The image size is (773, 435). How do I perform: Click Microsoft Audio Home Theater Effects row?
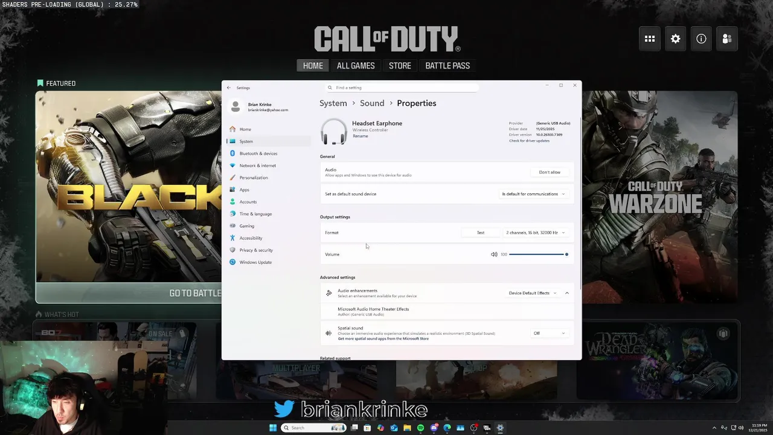(x=447, y=311)
